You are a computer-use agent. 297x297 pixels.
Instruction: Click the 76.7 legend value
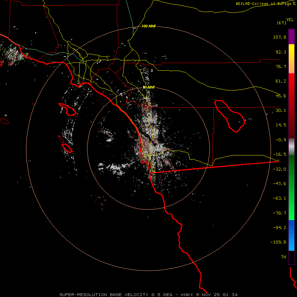(x=281, y=66)
